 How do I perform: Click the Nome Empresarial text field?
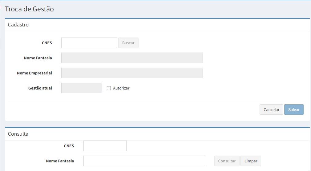[x=132, y=73]
